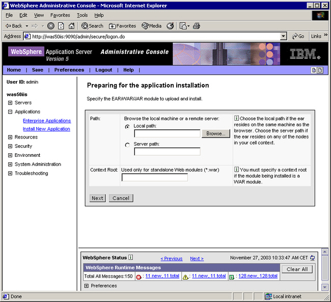Image resolution: width=331 pixels, height=302 pixels.
Task: Click the Clear All button
Action: 297,269
